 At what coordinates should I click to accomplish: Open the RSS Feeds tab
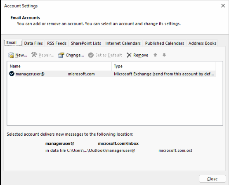pos(57,43)
